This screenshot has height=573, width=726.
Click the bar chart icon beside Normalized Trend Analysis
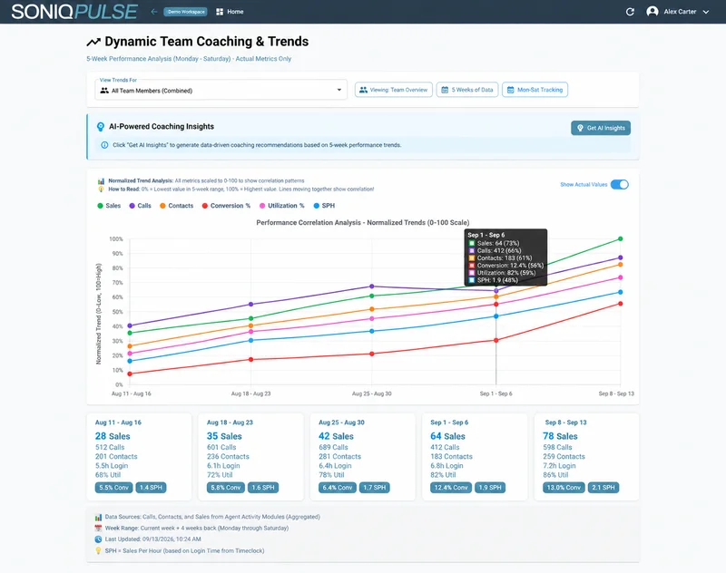click(101, 181)
